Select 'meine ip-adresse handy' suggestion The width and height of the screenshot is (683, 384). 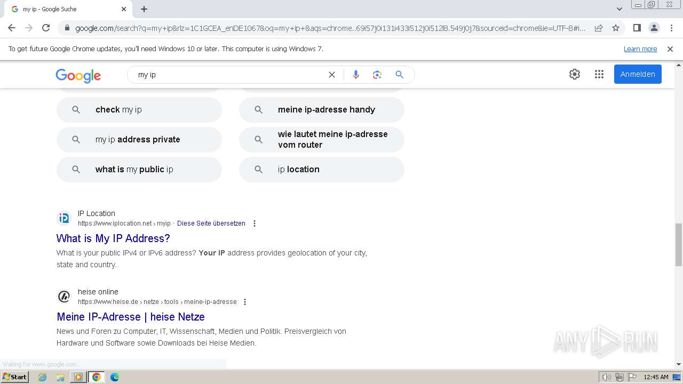(322, 110)
